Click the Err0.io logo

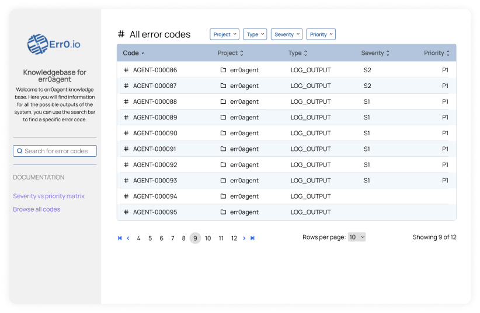54,44
